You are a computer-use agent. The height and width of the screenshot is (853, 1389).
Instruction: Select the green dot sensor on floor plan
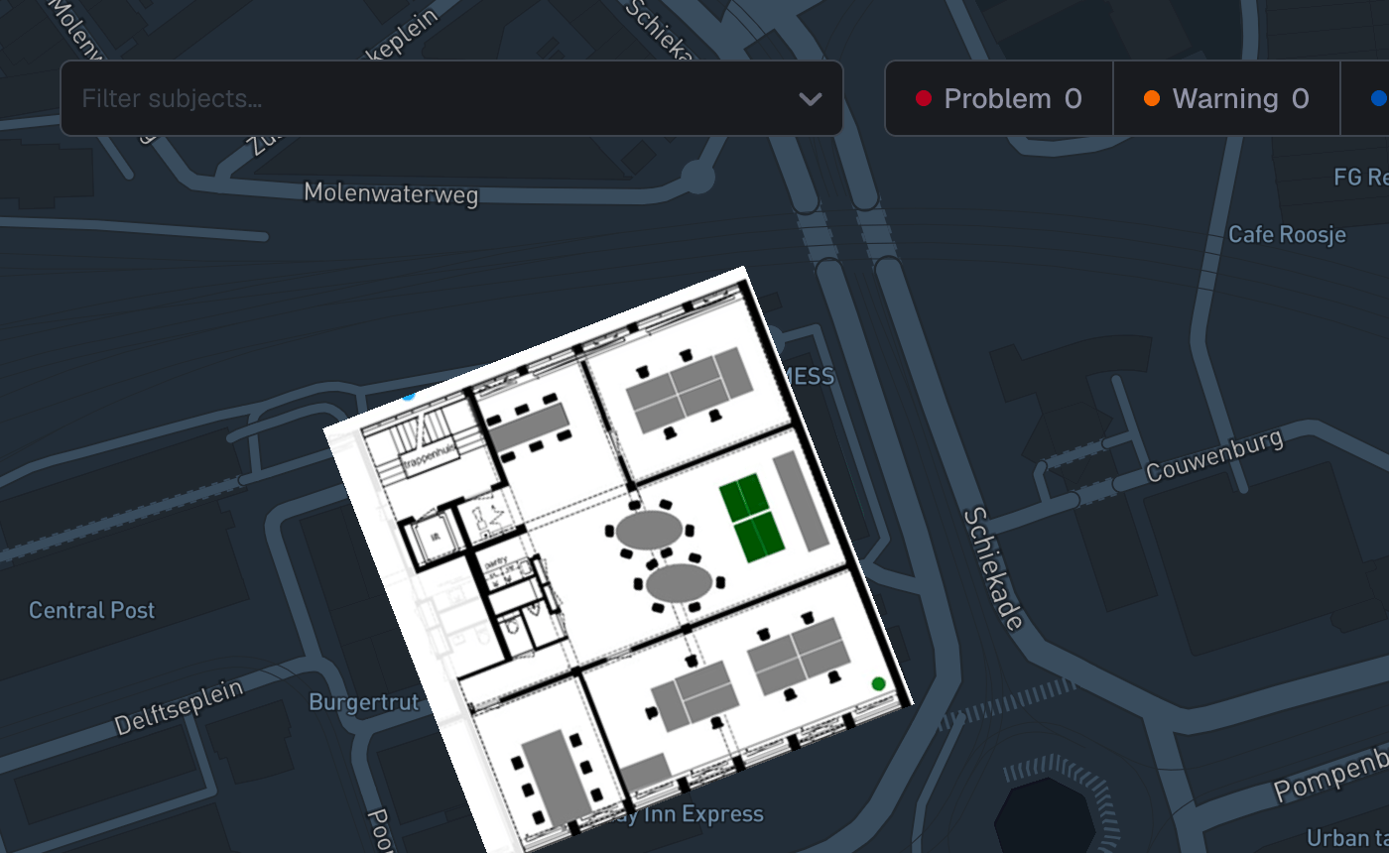tap(878, 683)
